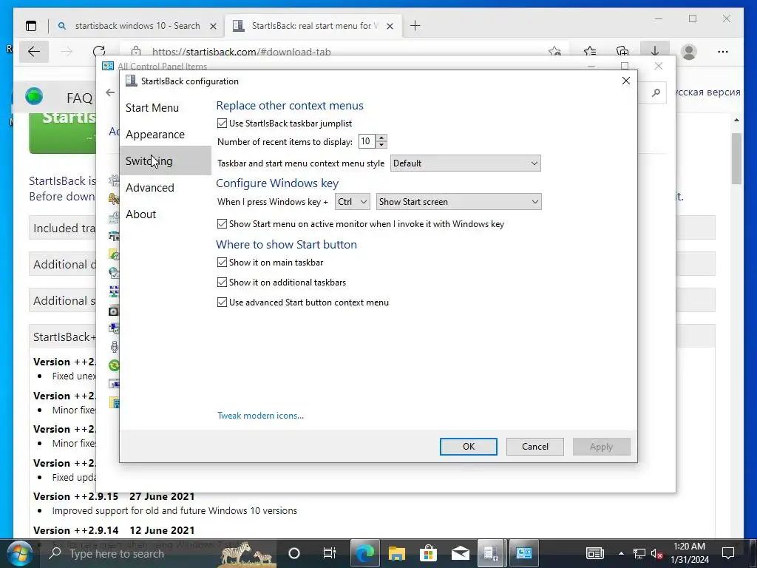Image resolution: width=757 pixels, height=568 pixels.
Task: Open the Edge profile avatar
Action: pos(689,51)
